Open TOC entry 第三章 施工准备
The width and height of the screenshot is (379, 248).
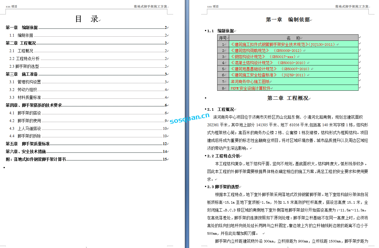tap(22, 74)
